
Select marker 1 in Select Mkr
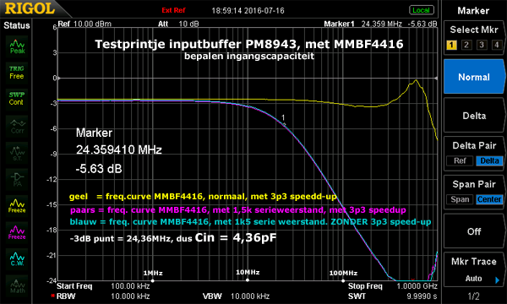point(452,45)
